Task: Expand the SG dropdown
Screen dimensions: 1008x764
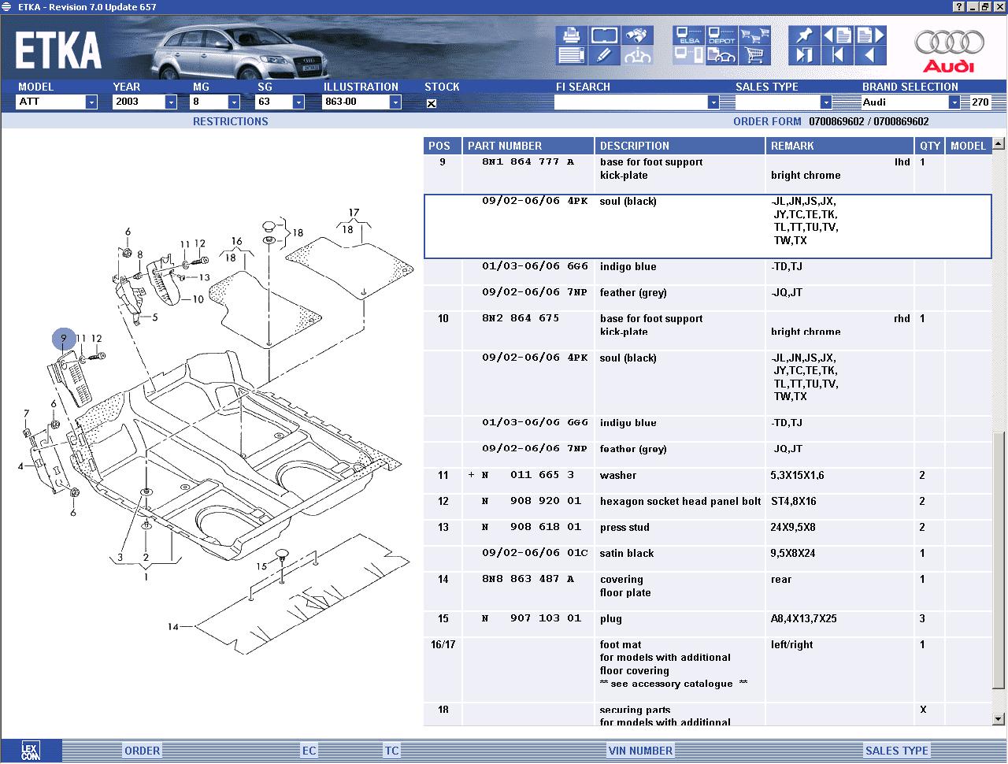Action: coord(298,102)
